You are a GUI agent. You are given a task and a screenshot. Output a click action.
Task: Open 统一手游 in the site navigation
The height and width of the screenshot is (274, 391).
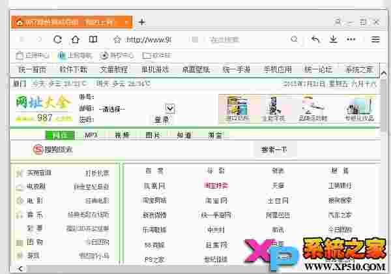(237, 69)
